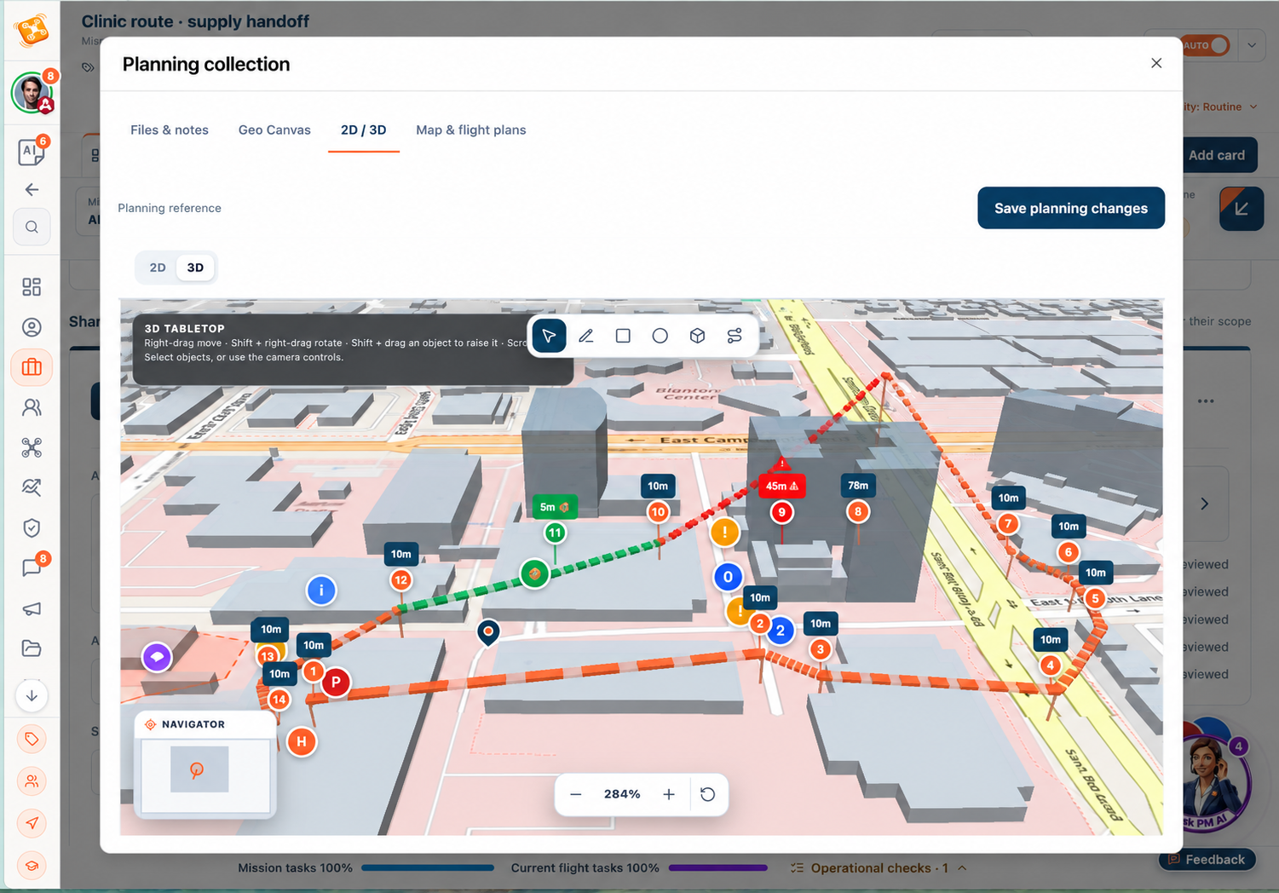Zoom in with the plus button

(669, 794)
